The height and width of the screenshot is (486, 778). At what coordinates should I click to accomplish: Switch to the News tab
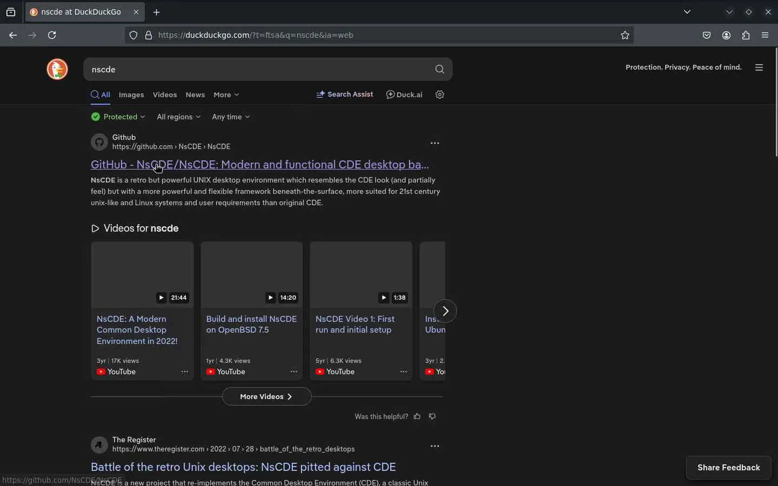click(x=196, y=95)
